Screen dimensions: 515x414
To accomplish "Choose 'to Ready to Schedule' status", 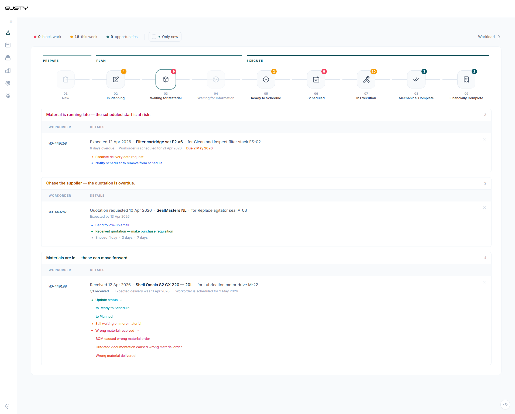I will click(x=112, y=308).
